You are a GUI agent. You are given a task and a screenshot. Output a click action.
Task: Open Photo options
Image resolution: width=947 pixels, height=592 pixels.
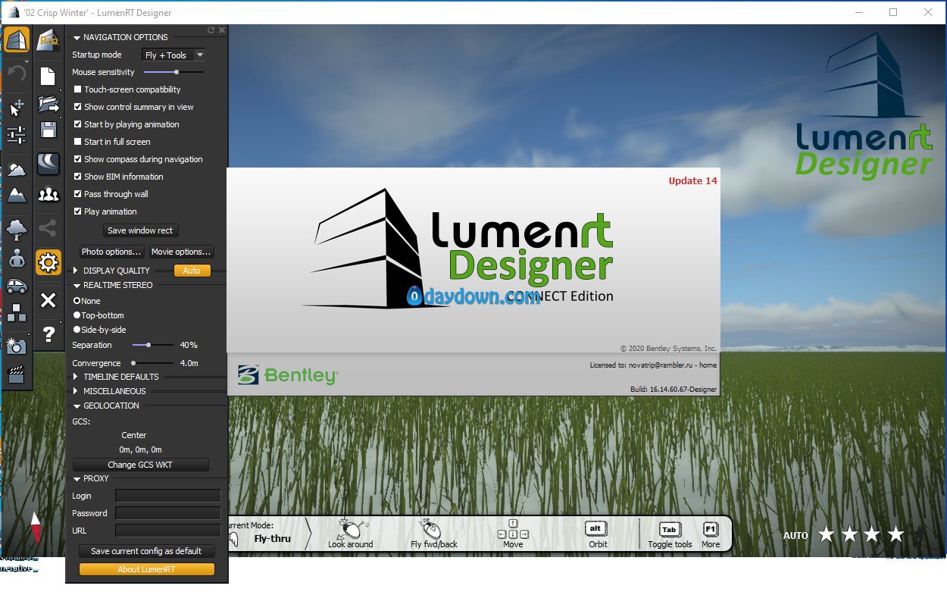point(111,252)
